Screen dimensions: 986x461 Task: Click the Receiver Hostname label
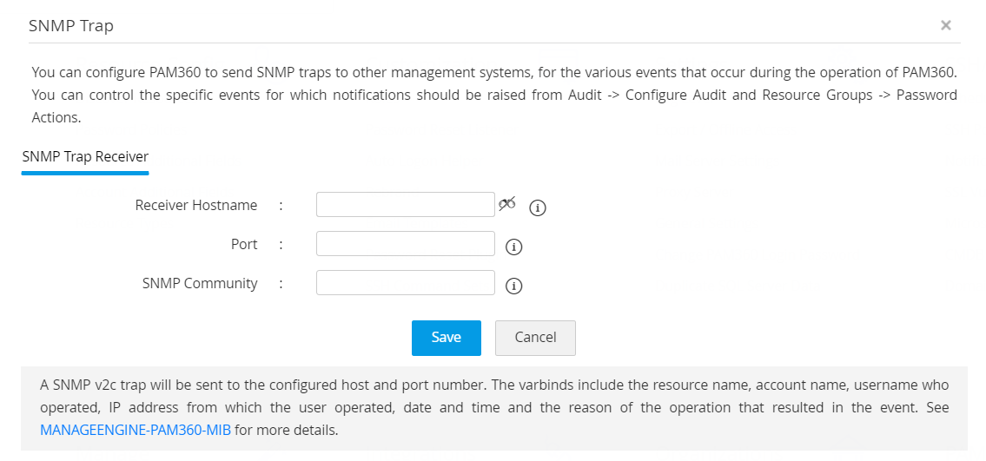196,206
